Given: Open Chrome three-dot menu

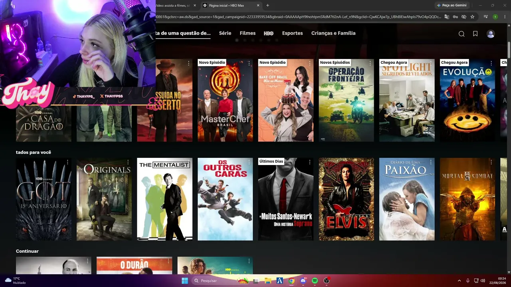Looking at the screenshot, I should tap(504, 17).
